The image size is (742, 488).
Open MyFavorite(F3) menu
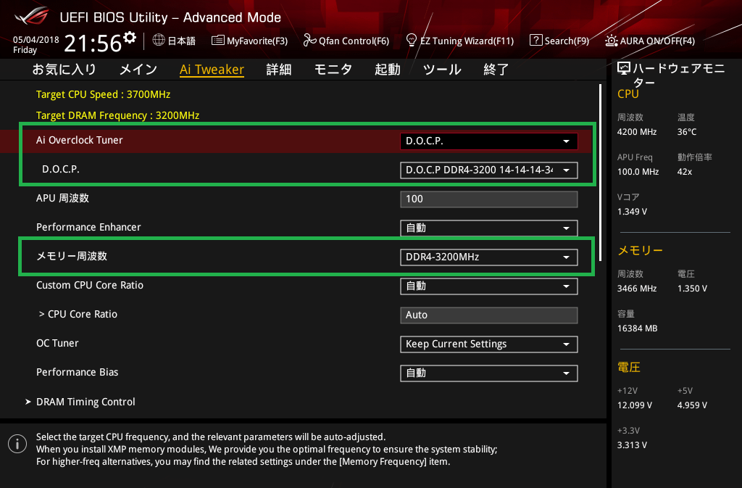click(x=249, y=41)
